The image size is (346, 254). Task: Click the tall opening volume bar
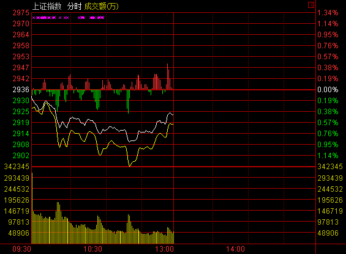[x=32, y=208]
